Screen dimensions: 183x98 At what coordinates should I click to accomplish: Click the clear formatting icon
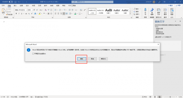[46, 10]
